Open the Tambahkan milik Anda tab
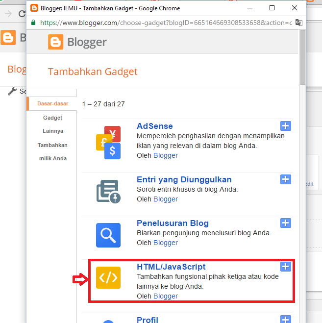The height and width of the screenshot is (323, 322). 52,152
